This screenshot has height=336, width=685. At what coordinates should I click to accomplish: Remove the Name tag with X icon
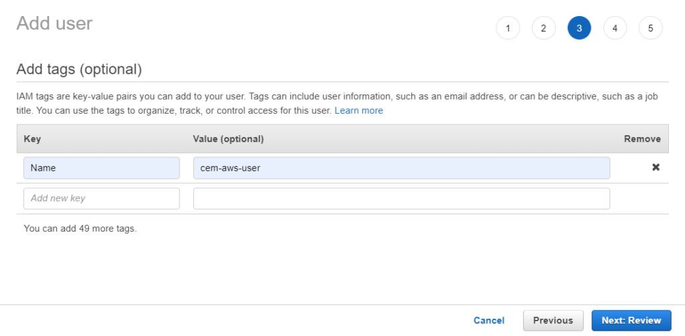(656, 167)
